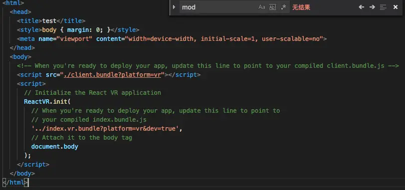This screenshot has height=190, width=405.
Task: Click the document.body line
Action: [55, 147]
